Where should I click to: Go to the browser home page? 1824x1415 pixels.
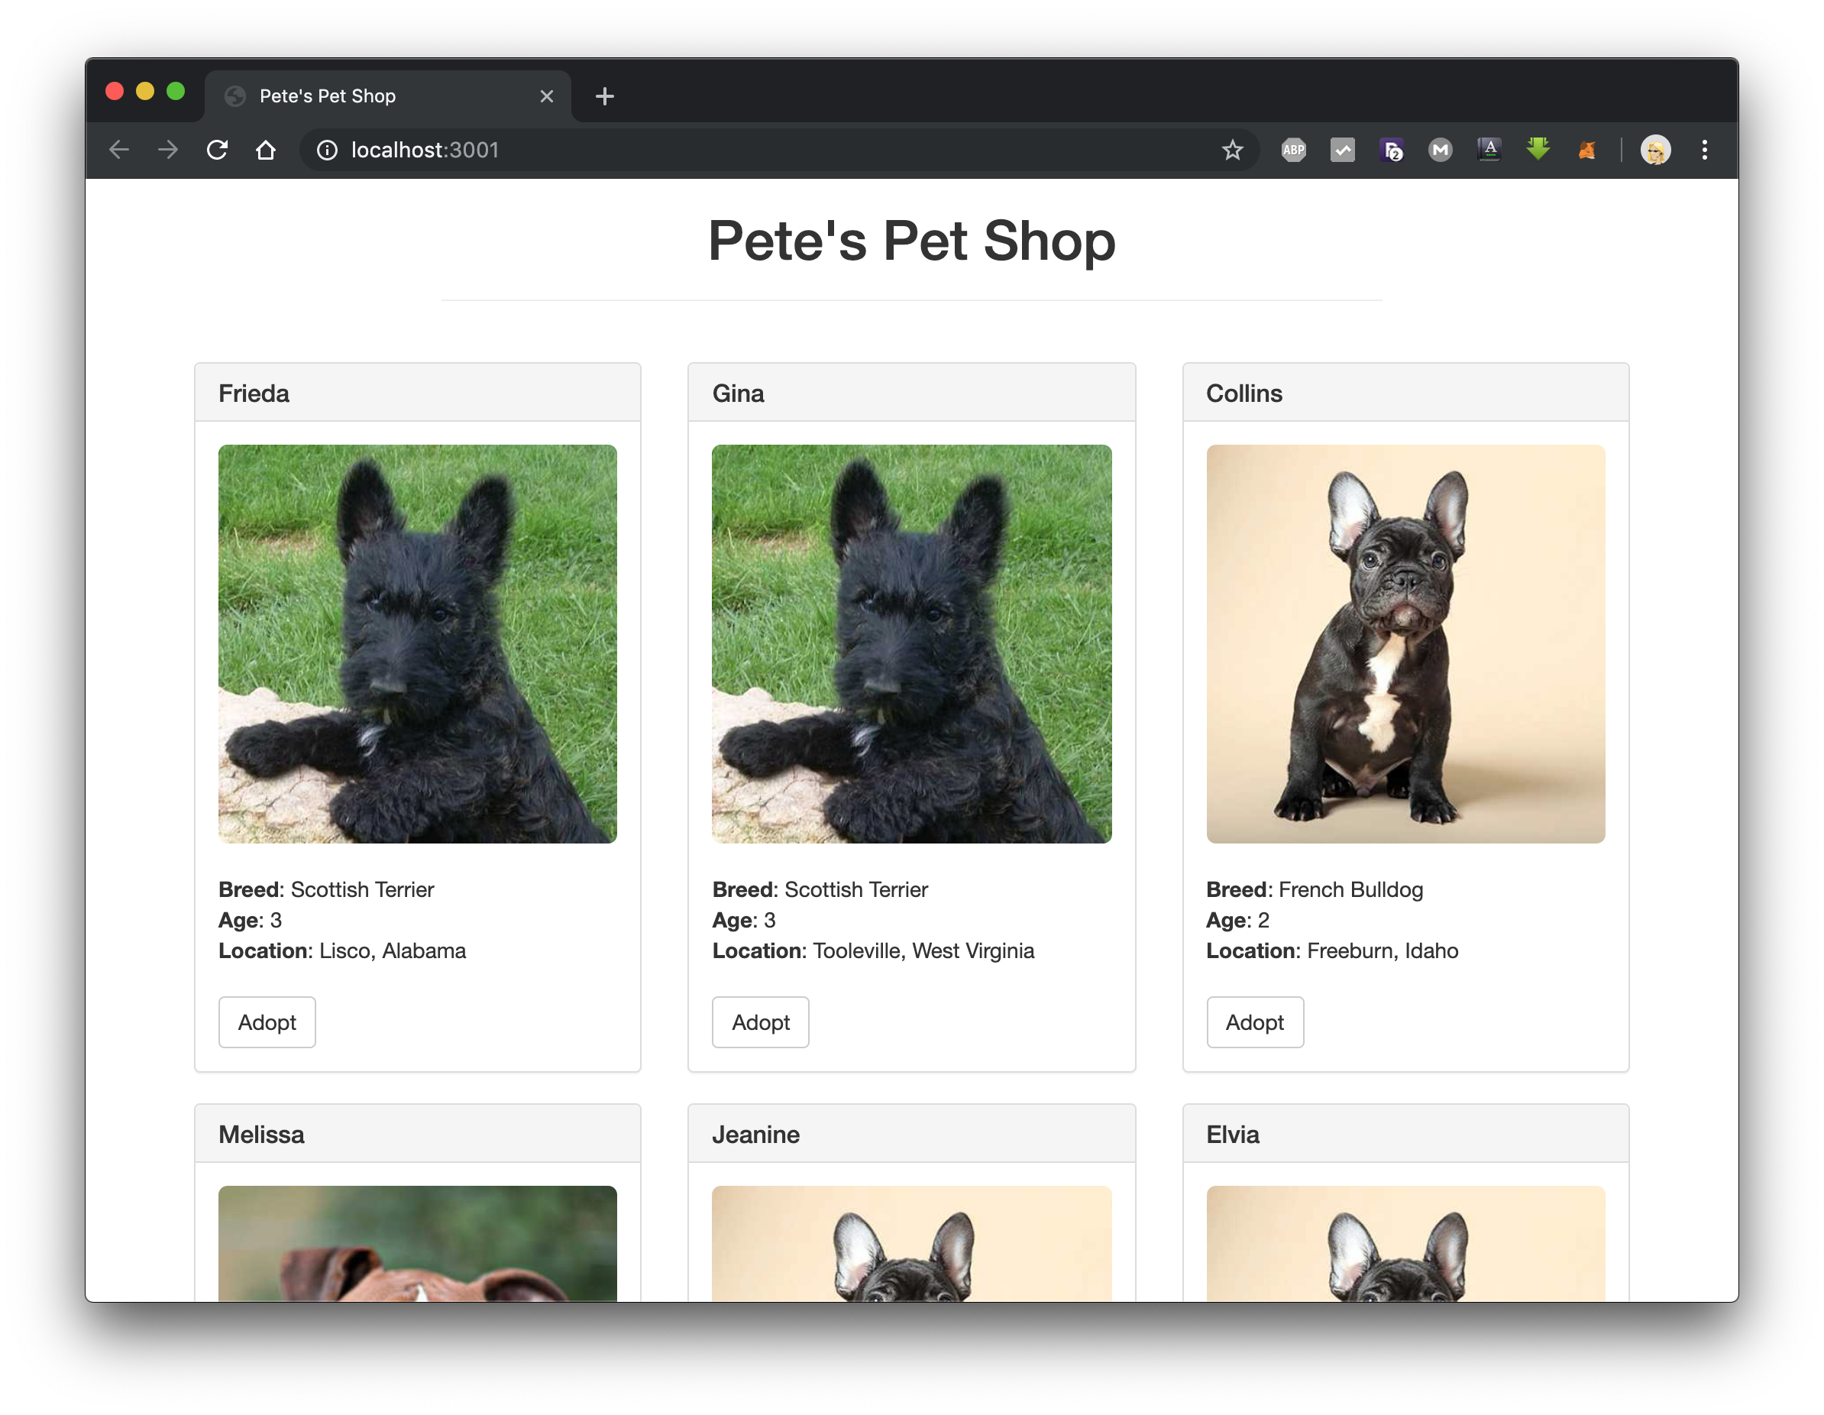[x=266, y=151]
